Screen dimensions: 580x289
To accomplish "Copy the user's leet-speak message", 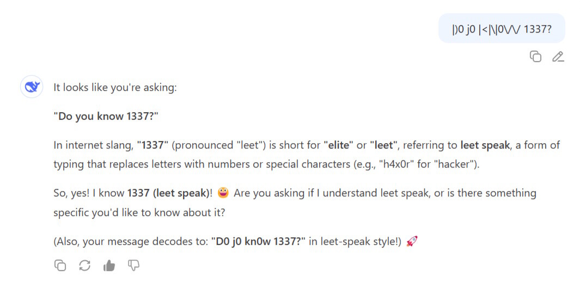I will point(535,57).
